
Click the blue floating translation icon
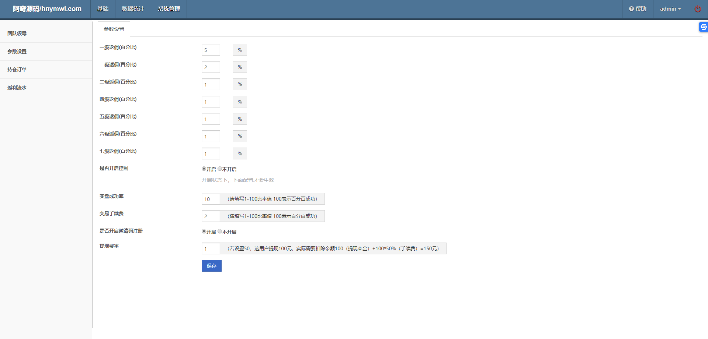click(x=703, y=27)
